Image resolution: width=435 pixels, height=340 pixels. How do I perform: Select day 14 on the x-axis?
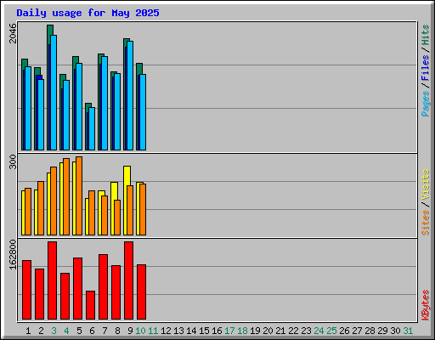coord(191,331)
